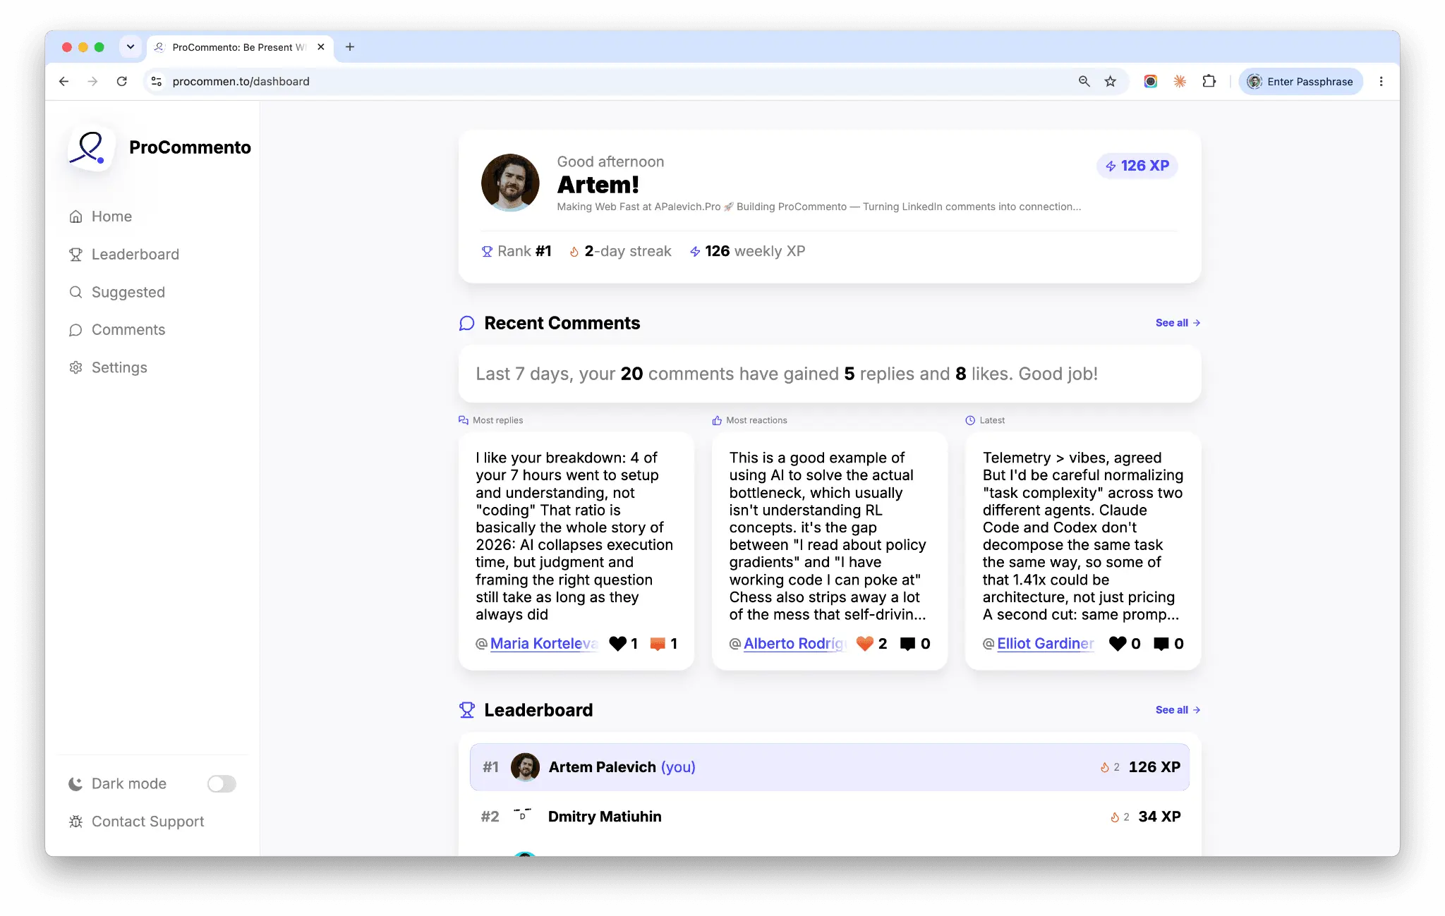The image size is (1445, 916).
Task: Click the heart icon on Maria's comment
Action: [617, 643]
